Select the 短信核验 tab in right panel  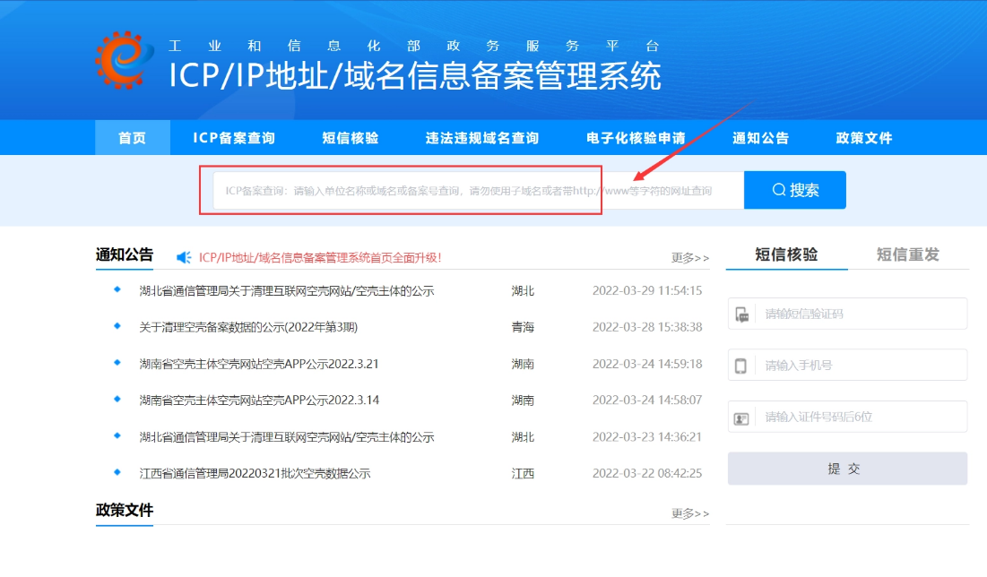[786, 254]
